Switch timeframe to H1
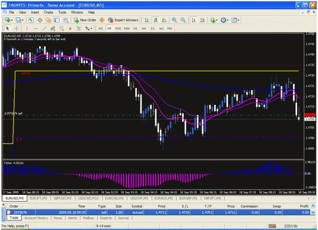 tap(135, 28)
